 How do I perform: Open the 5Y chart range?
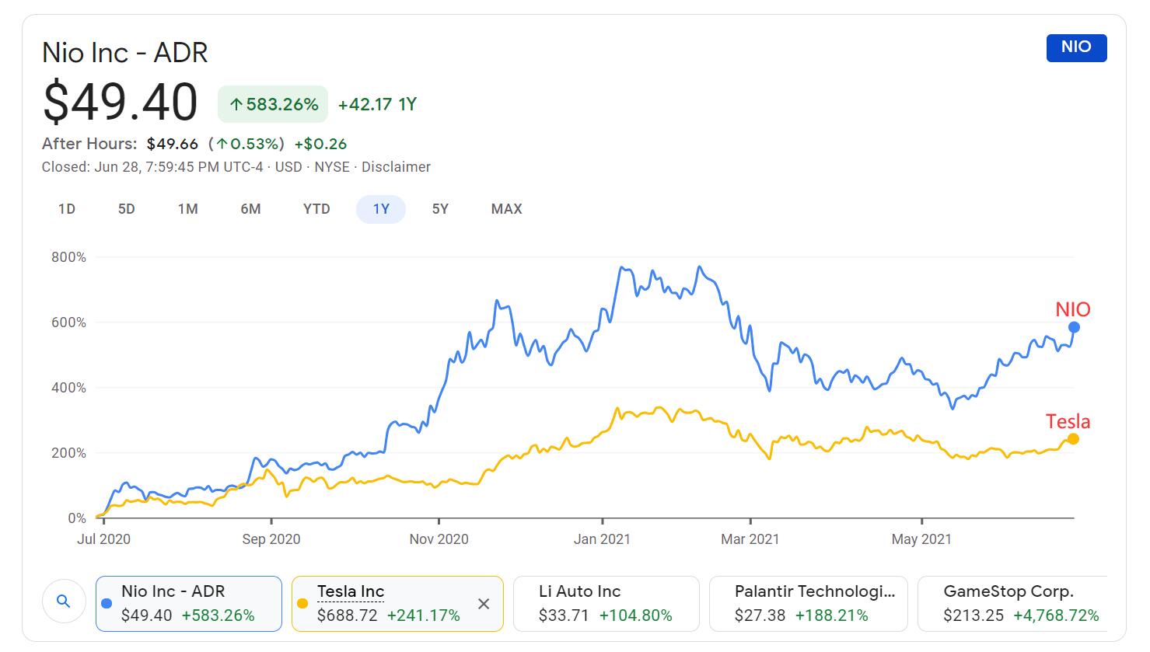440,209
